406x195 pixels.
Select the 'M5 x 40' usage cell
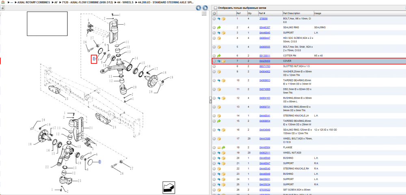coord(318,56)
